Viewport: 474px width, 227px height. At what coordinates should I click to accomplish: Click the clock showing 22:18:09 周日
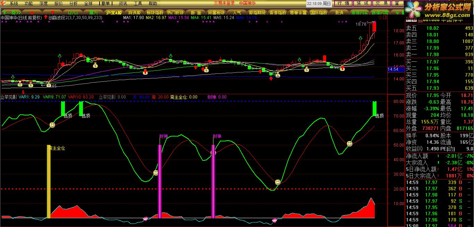[319, 3]
